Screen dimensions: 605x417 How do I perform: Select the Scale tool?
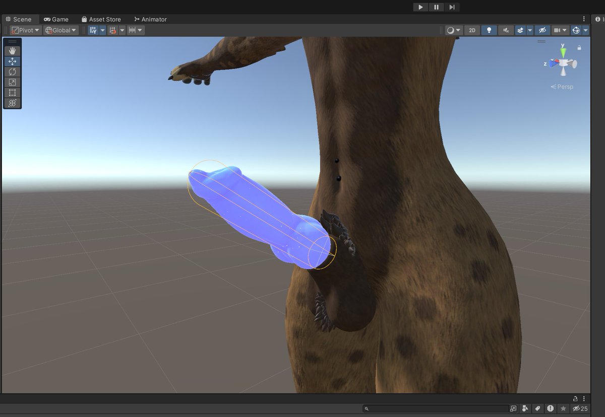(12, 82)
